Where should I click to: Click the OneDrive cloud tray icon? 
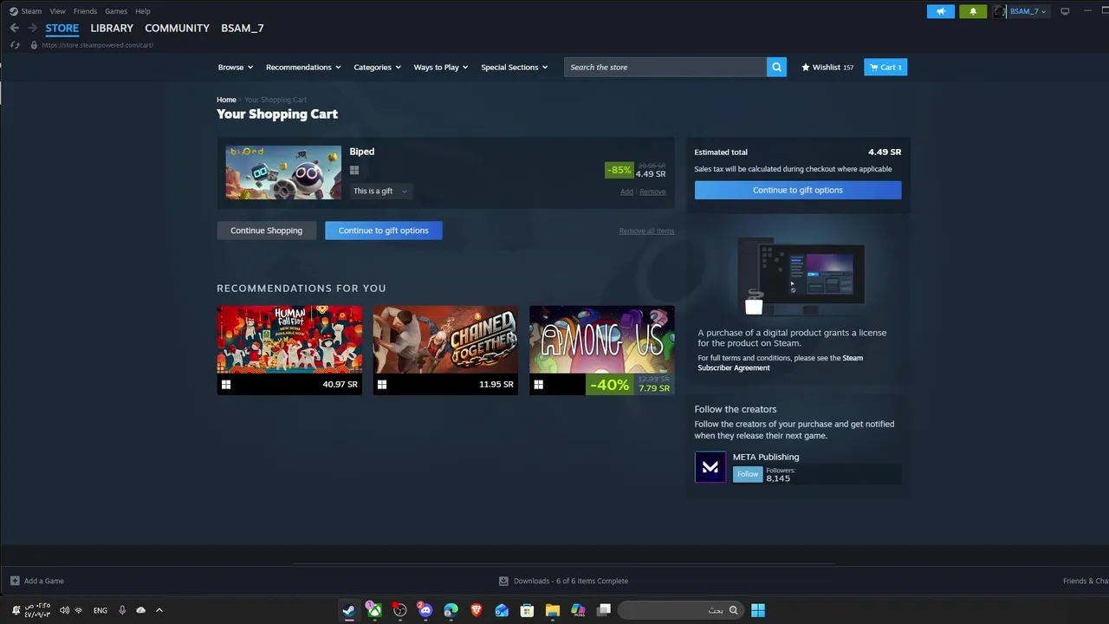[x=141, y=610]
